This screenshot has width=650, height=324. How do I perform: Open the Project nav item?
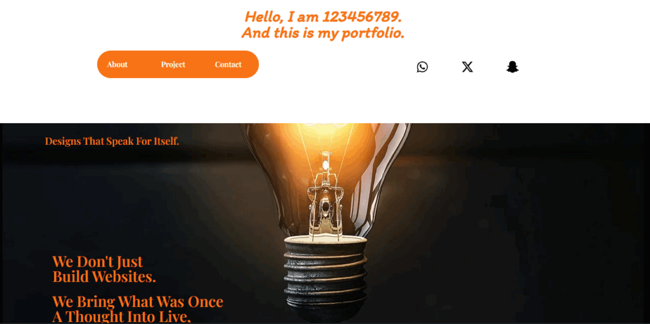[x=173, y=64]
